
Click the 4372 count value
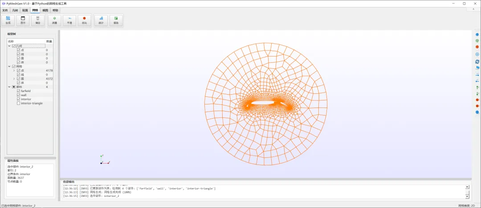coord(49,79)
